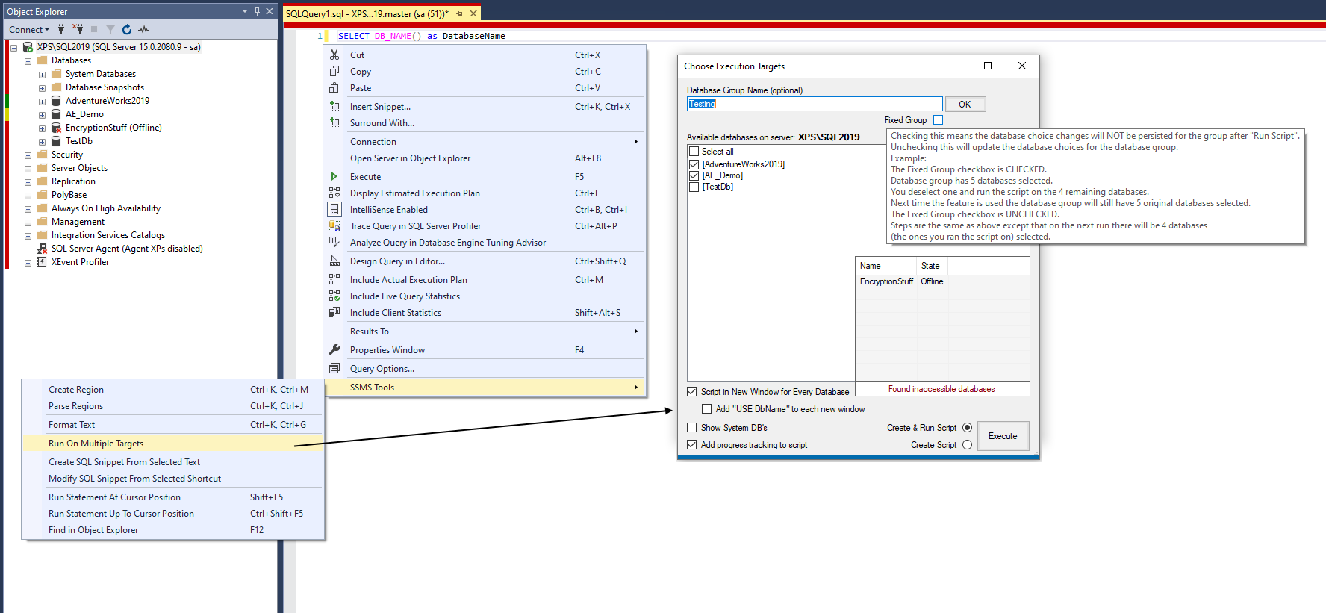Open the activity monitor icon in Object Explorer

[x=143, y=29]
